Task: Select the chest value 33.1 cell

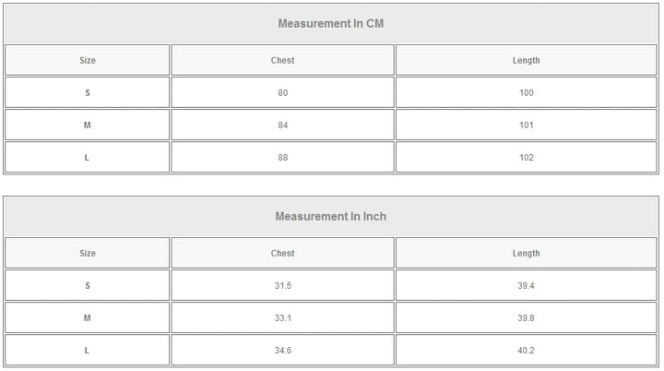Action: point(282,318)
